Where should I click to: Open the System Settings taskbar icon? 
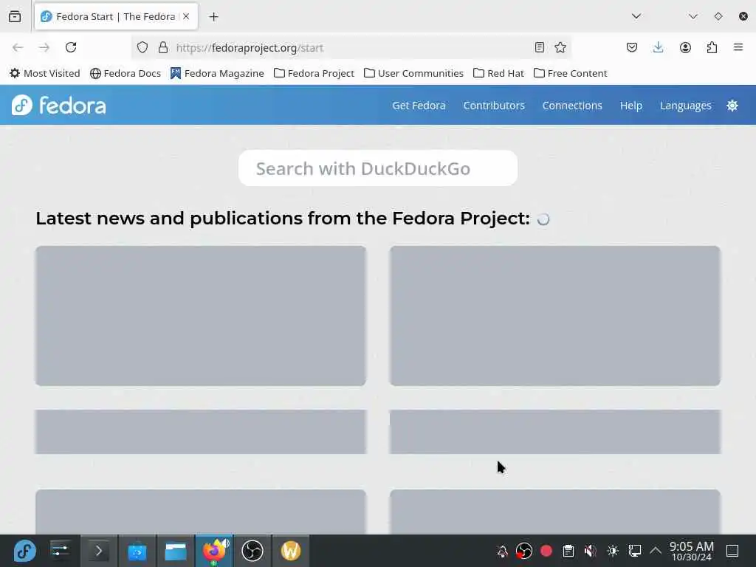[x=60, y=550]
